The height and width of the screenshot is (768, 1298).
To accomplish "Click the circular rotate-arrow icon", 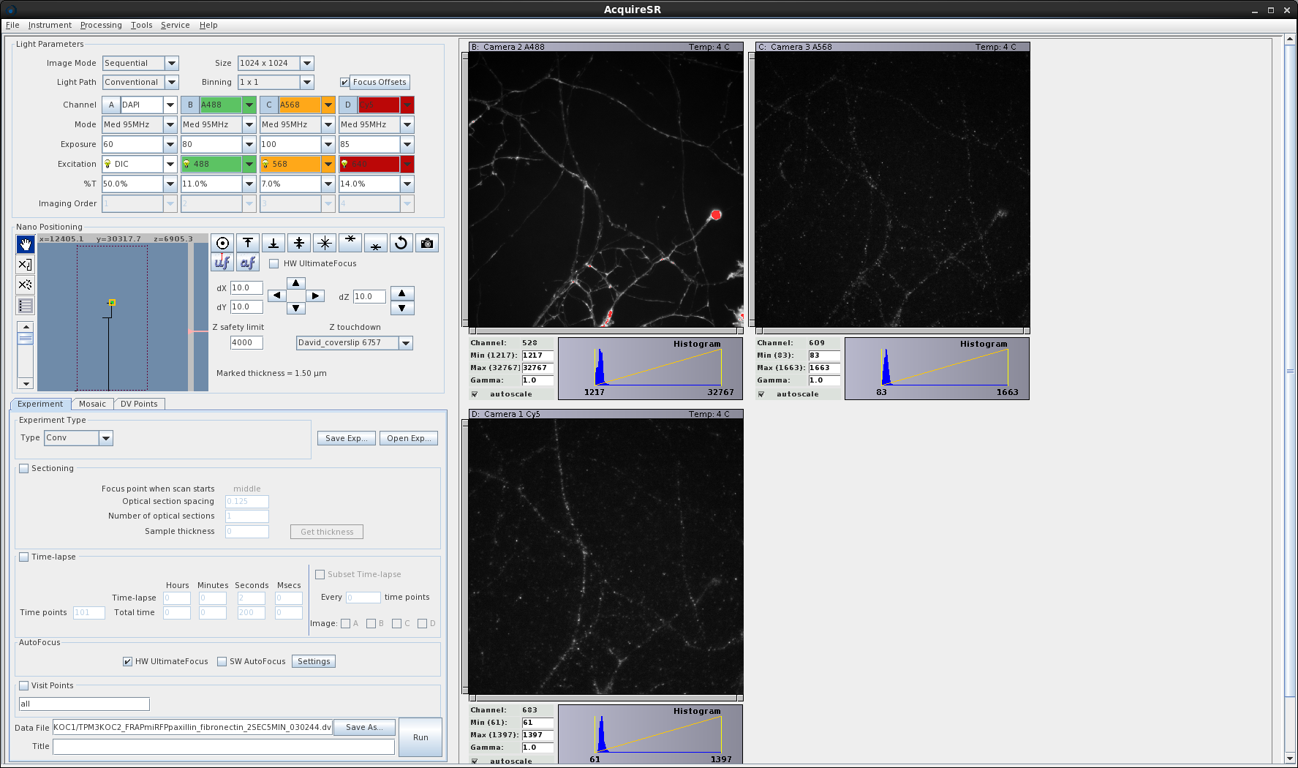I will tap(401, 244).
